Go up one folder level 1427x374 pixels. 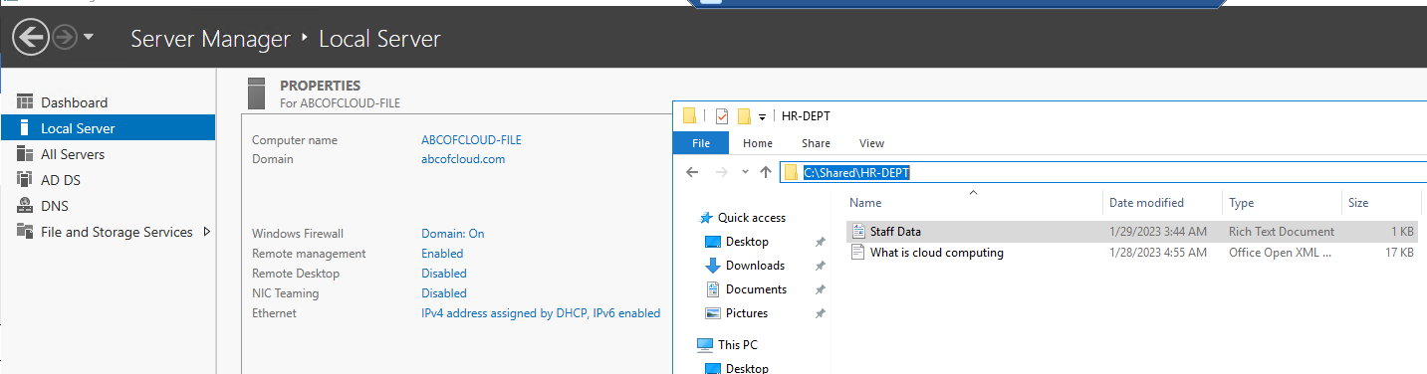click(765, 172)
